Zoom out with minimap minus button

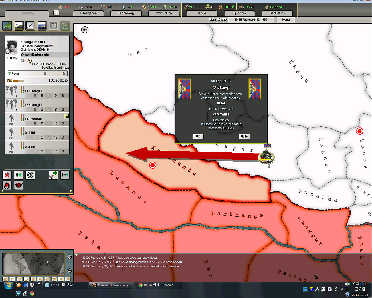[x=69, y=271]
